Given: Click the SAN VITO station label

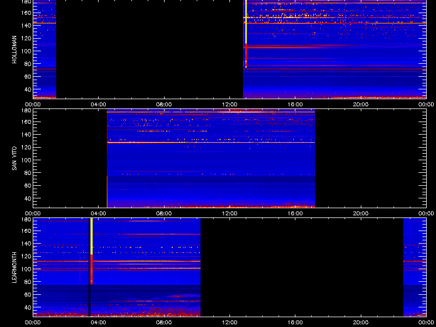Looking at the screenshot, I should point(15,159).
